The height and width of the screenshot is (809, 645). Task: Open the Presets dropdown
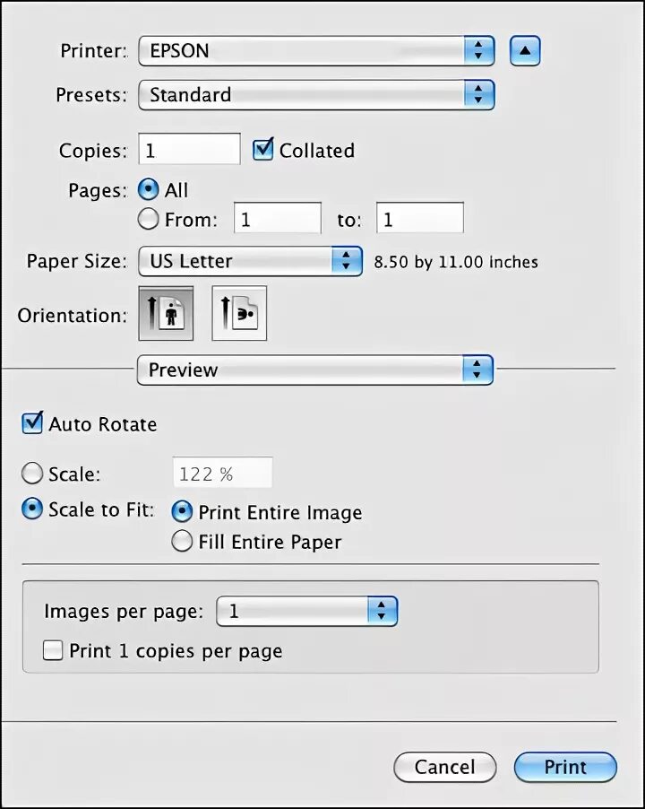(315, 94)
